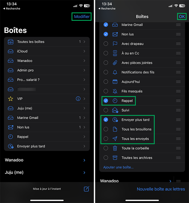
Task: Tap the flag icon for Avec drapeau
Action: [x=115, y=44]
